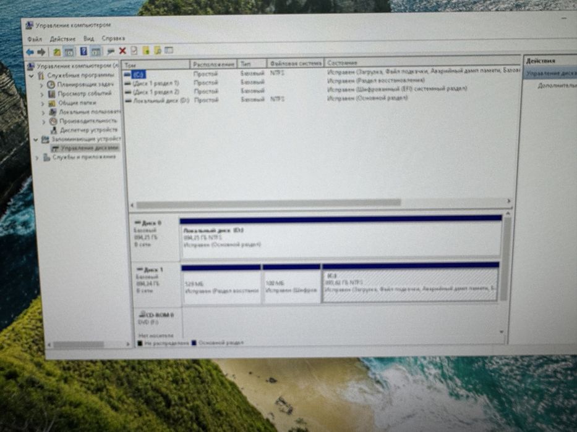Sort by the Расположение column header
The width and height of the screenshot is (577, 432).
point(213,64)
